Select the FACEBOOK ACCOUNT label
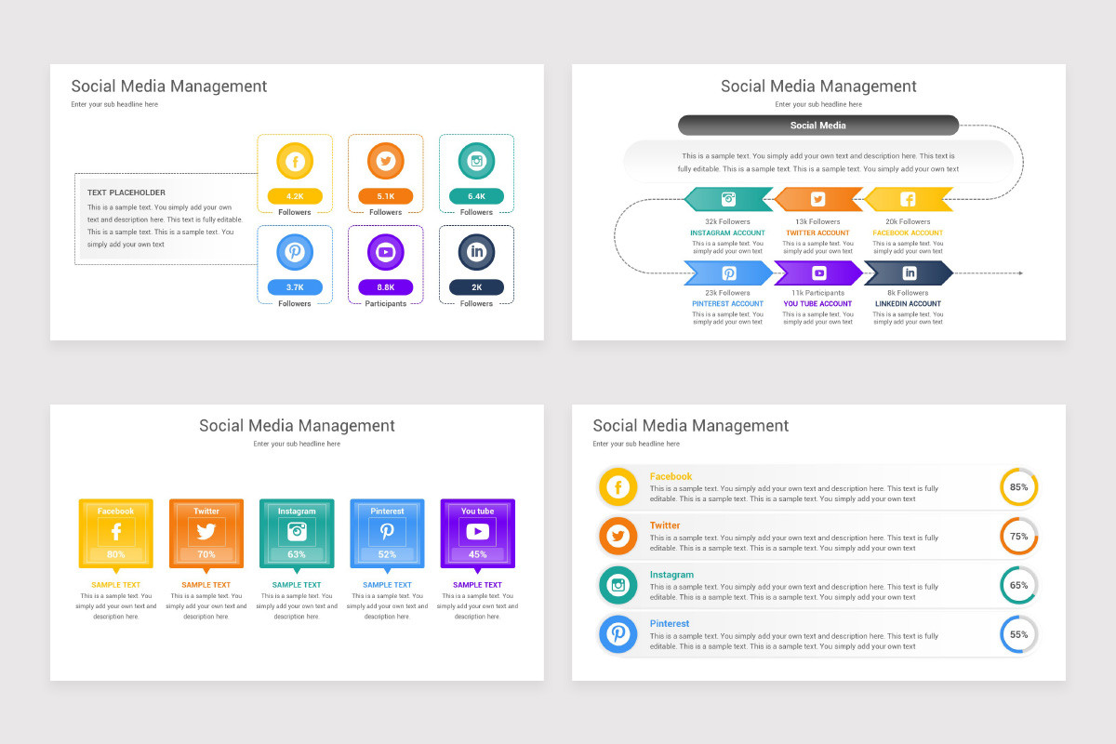 [x=908, y=233]
